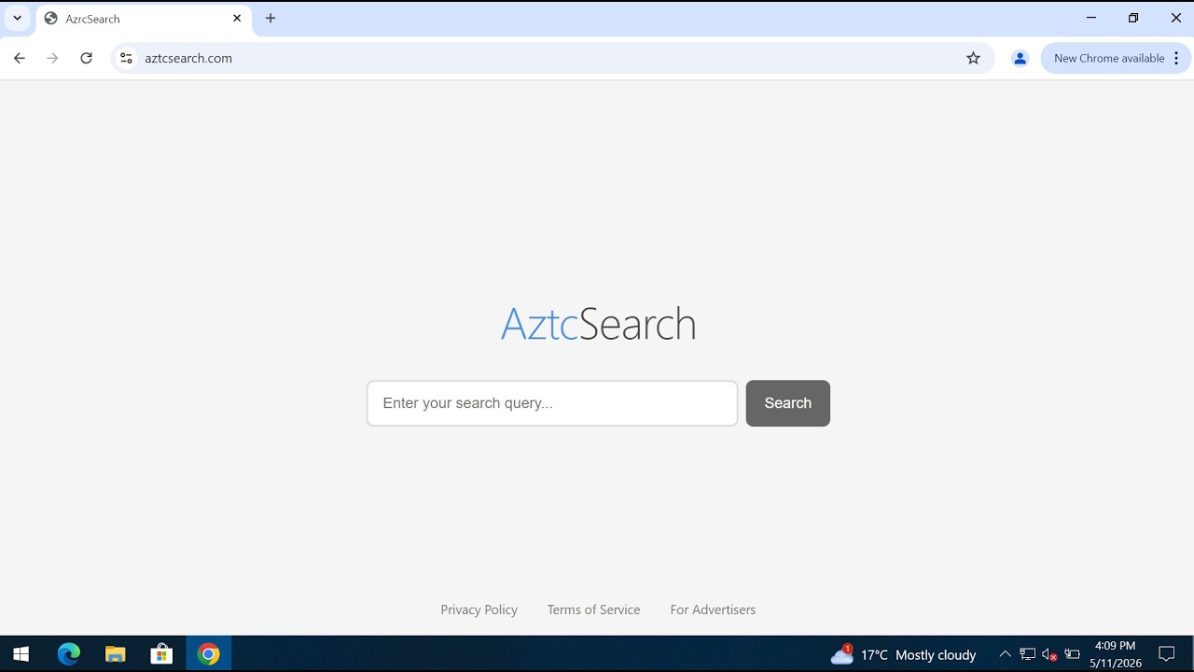Open File Explorer from the taskbar

tap(115, 654)
